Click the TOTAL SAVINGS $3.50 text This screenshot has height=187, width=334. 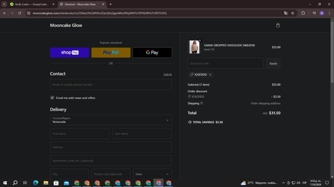(x=208, y=122)
